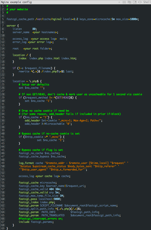Click the Shell language label
Screen dimensions: 151x230
pyautogui.click(x=147, y=2)
